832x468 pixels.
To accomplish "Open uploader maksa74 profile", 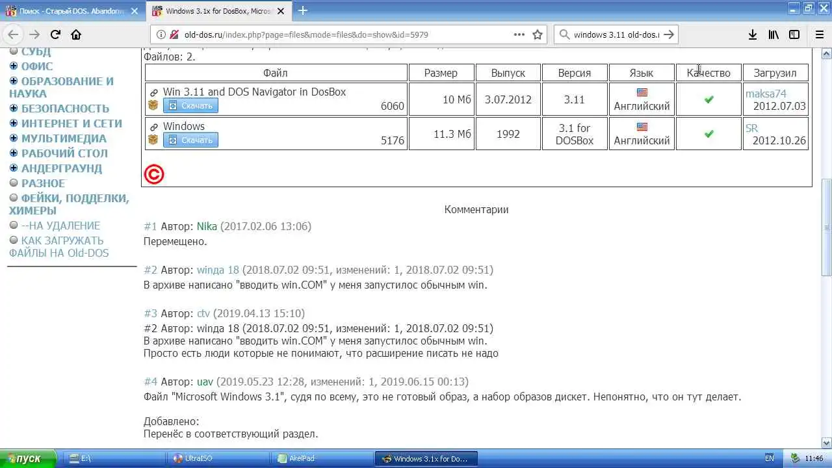I will pos(766,94).
